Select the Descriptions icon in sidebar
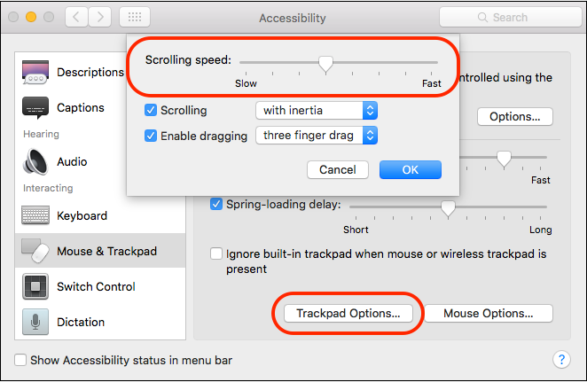Image resolution: width=587 pixels, height=382 pixels. [x=35, y=72]
